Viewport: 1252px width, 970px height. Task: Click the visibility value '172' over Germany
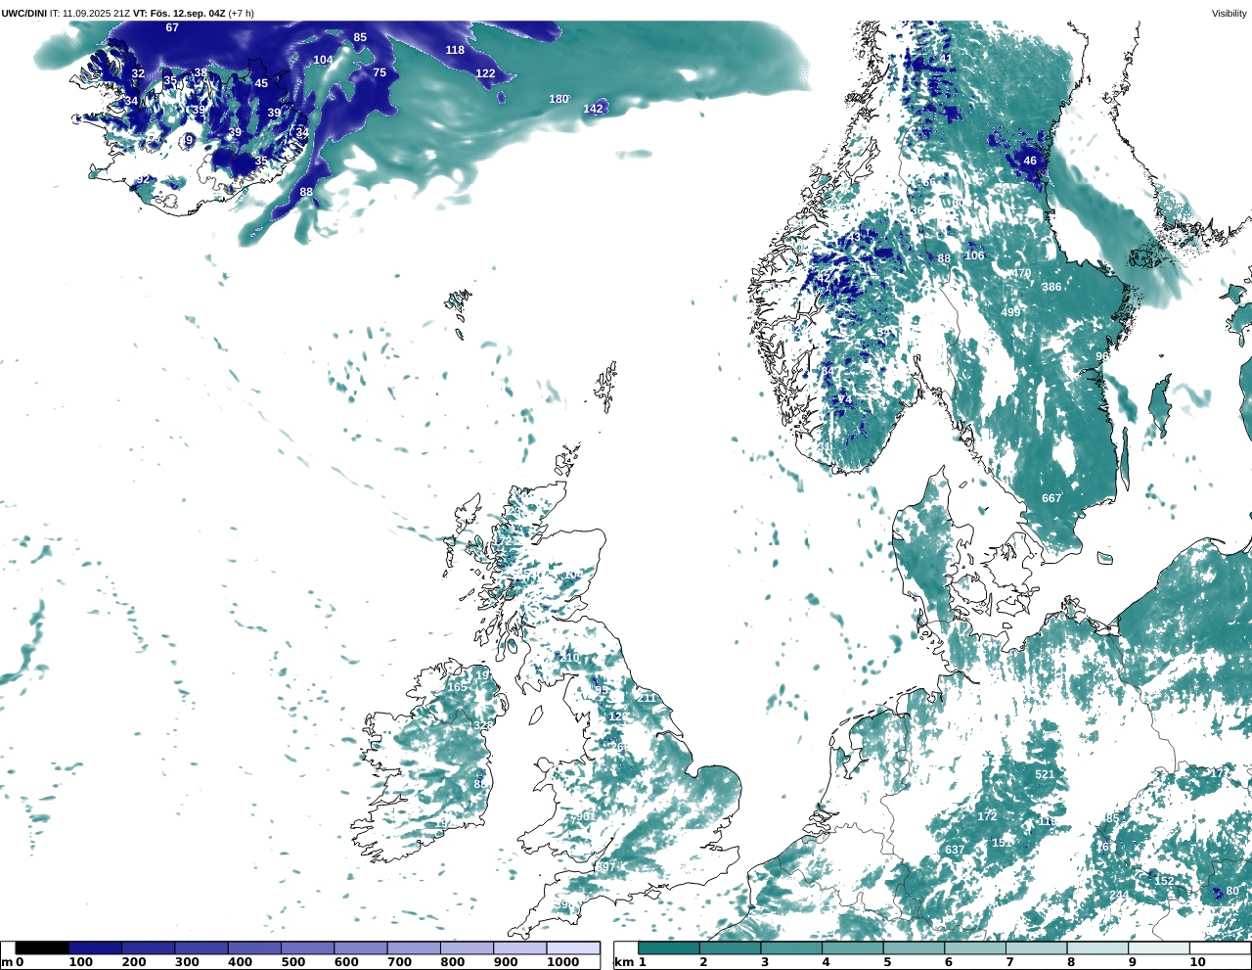tap(987, 816)
